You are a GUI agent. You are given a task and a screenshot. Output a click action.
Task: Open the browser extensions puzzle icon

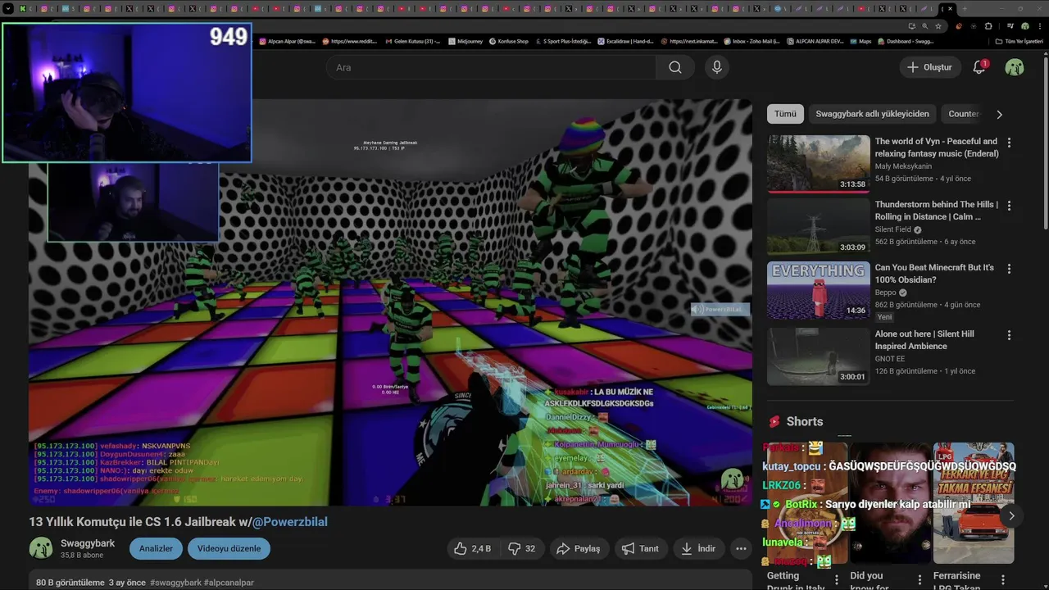coord(988,26)
